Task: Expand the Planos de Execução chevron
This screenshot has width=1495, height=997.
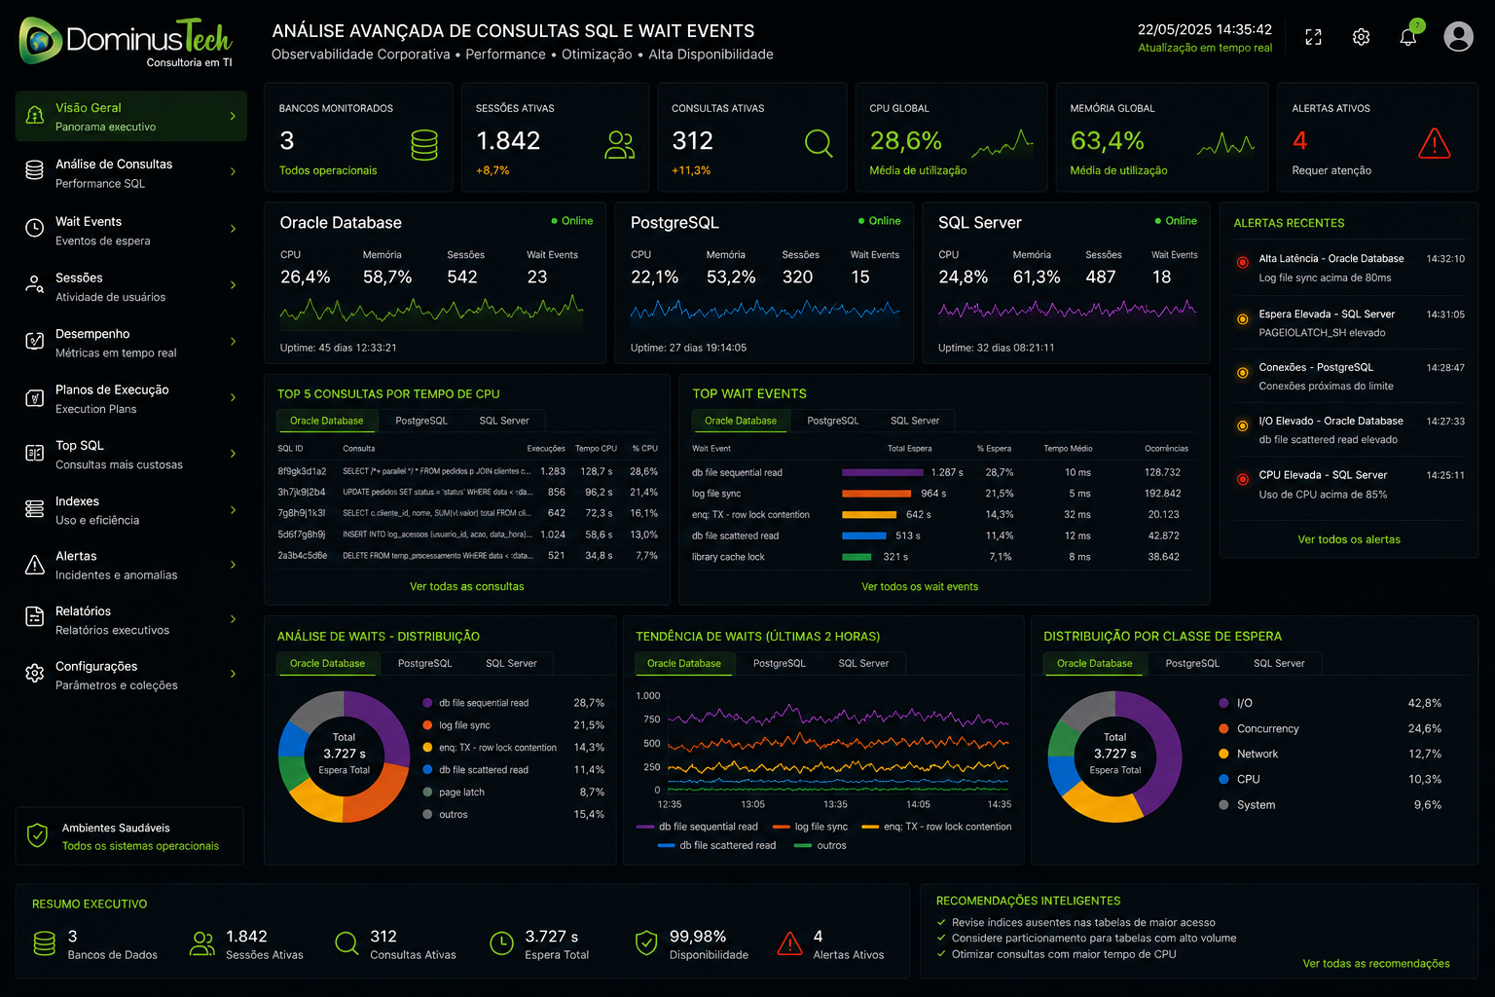Action: [233, 397]
